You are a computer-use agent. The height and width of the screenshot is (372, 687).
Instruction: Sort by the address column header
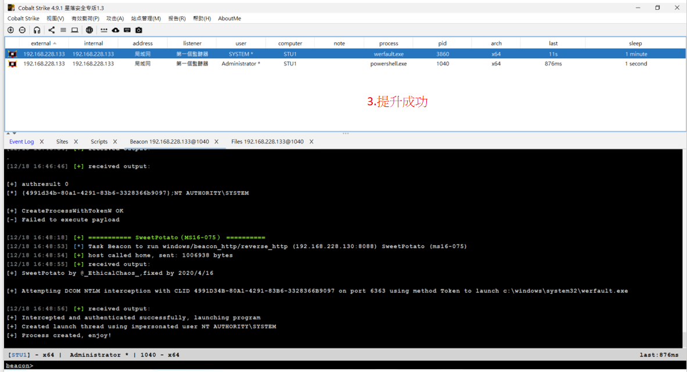143,44
